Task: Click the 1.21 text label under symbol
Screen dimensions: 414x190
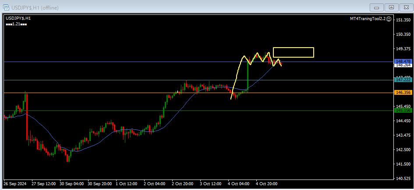Action: click(16, 24)
